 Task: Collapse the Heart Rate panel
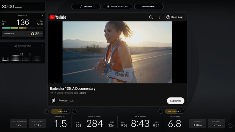[x=42, y=16]
